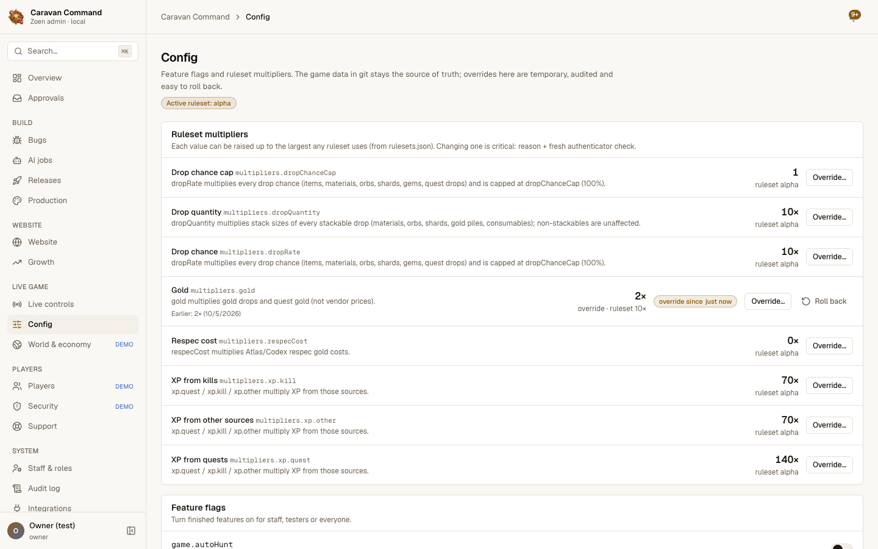
Task: Focus the Search field
Action: coord(73,51)
